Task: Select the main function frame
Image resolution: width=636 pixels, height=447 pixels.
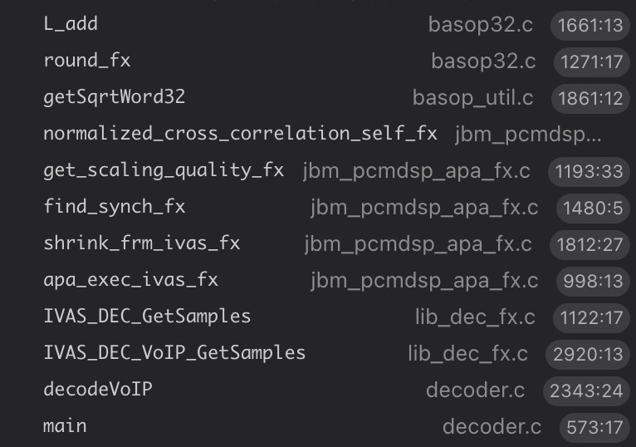Action: [65, 426]
